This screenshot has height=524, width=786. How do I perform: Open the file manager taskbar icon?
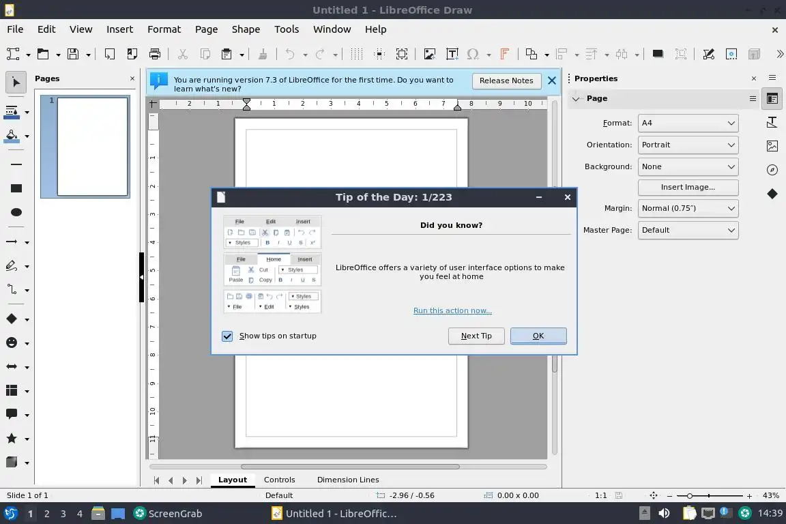98,513
